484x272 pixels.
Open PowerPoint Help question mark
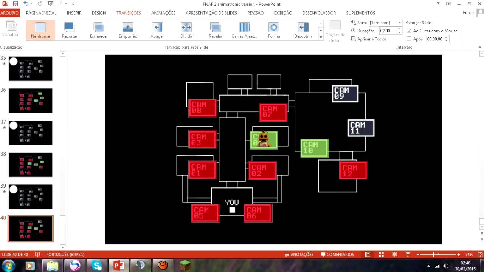(438, 3)
